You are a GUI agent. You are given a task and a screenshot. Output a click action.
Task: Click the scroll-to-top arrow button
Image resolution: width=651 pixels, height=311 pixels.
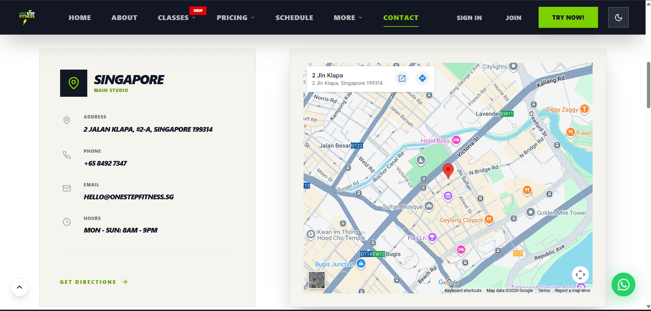20,287
